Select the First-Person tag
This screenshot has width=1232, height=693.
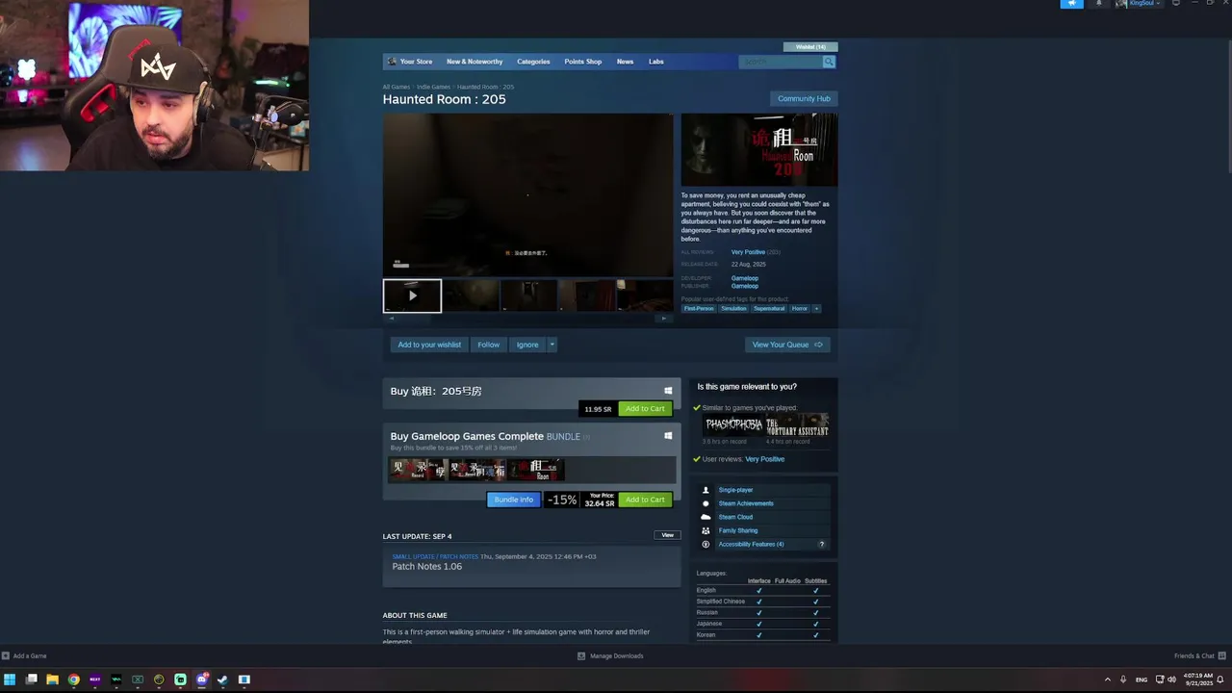click(x=699, y=309)
